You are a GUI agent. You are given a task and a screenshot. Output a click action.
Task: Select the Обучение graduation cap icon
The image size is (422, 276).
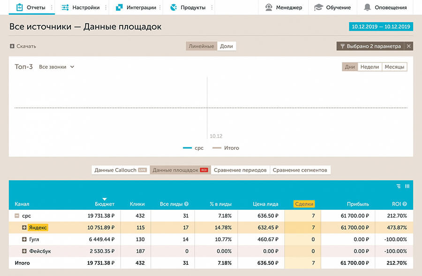coord(318,7)
